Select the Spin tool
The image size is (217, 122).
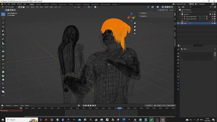click(x=3, y=76)
